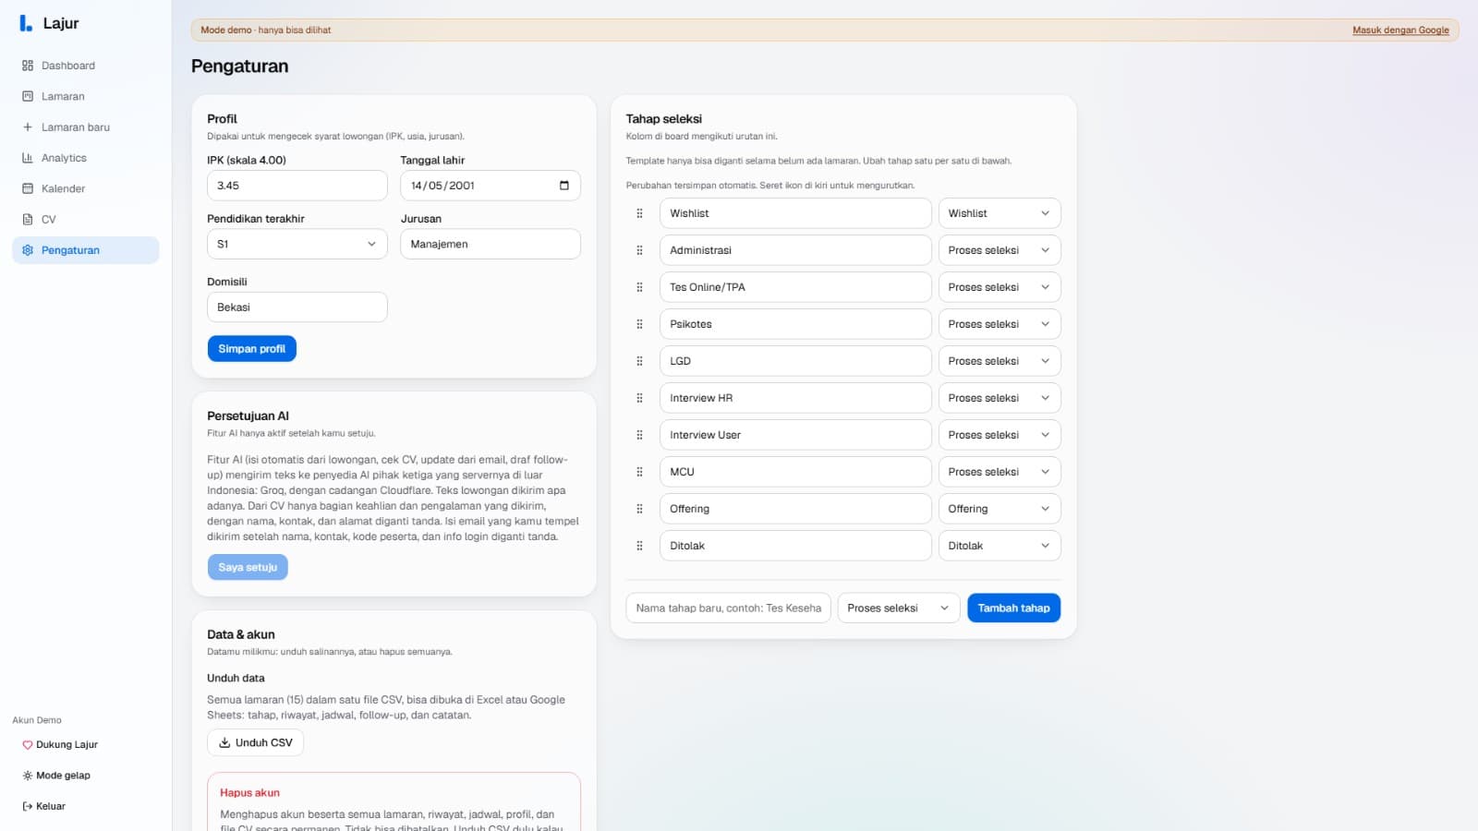This screenshot has height=831, width=1478.
Task: Click the Tambah tahap button
Action: [x=1013, y=608]
